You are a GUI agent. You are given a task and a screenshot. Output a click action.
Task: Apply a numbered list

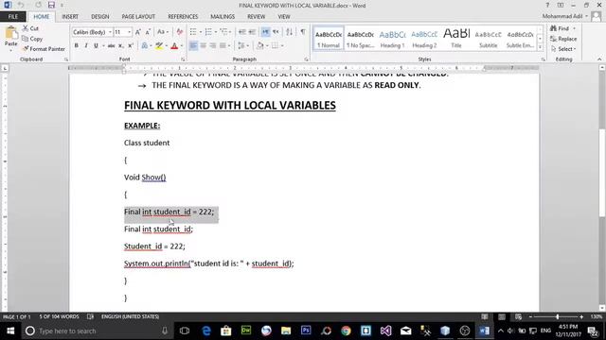(x=209, y=32)
